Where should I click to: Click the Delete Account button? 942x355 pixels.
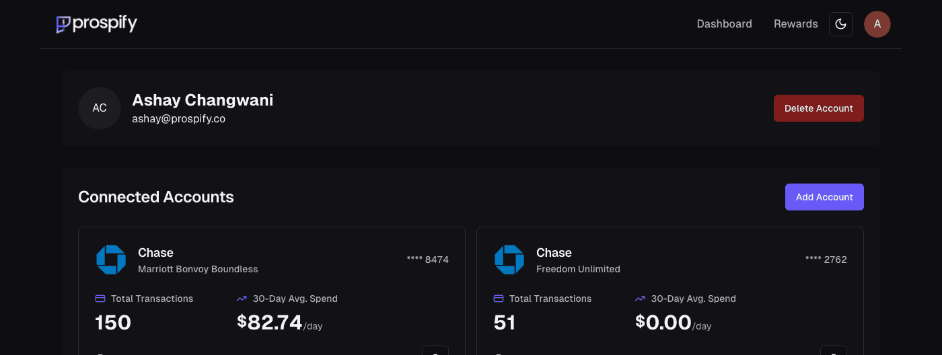pos(819,108)
